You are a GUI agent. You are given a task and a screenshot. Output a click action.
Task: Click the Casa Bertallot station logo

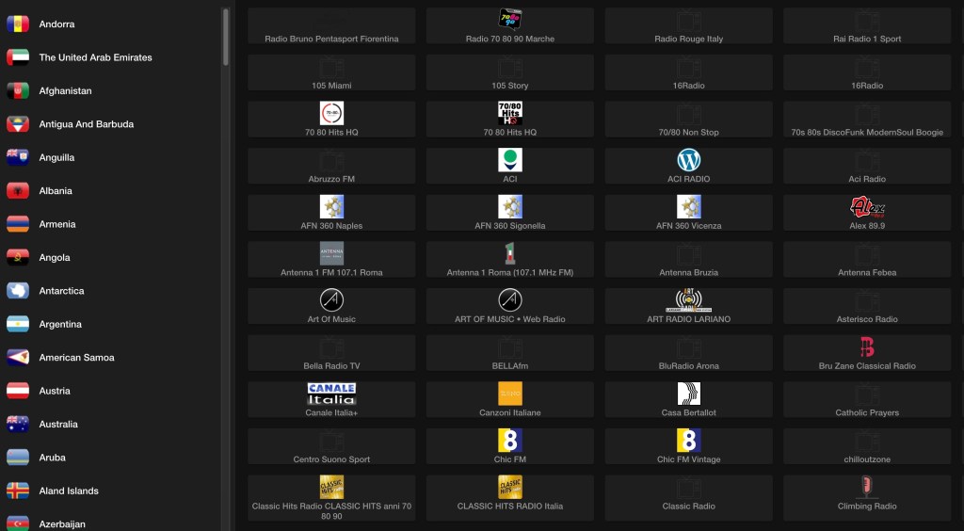[x=688, y=394]
